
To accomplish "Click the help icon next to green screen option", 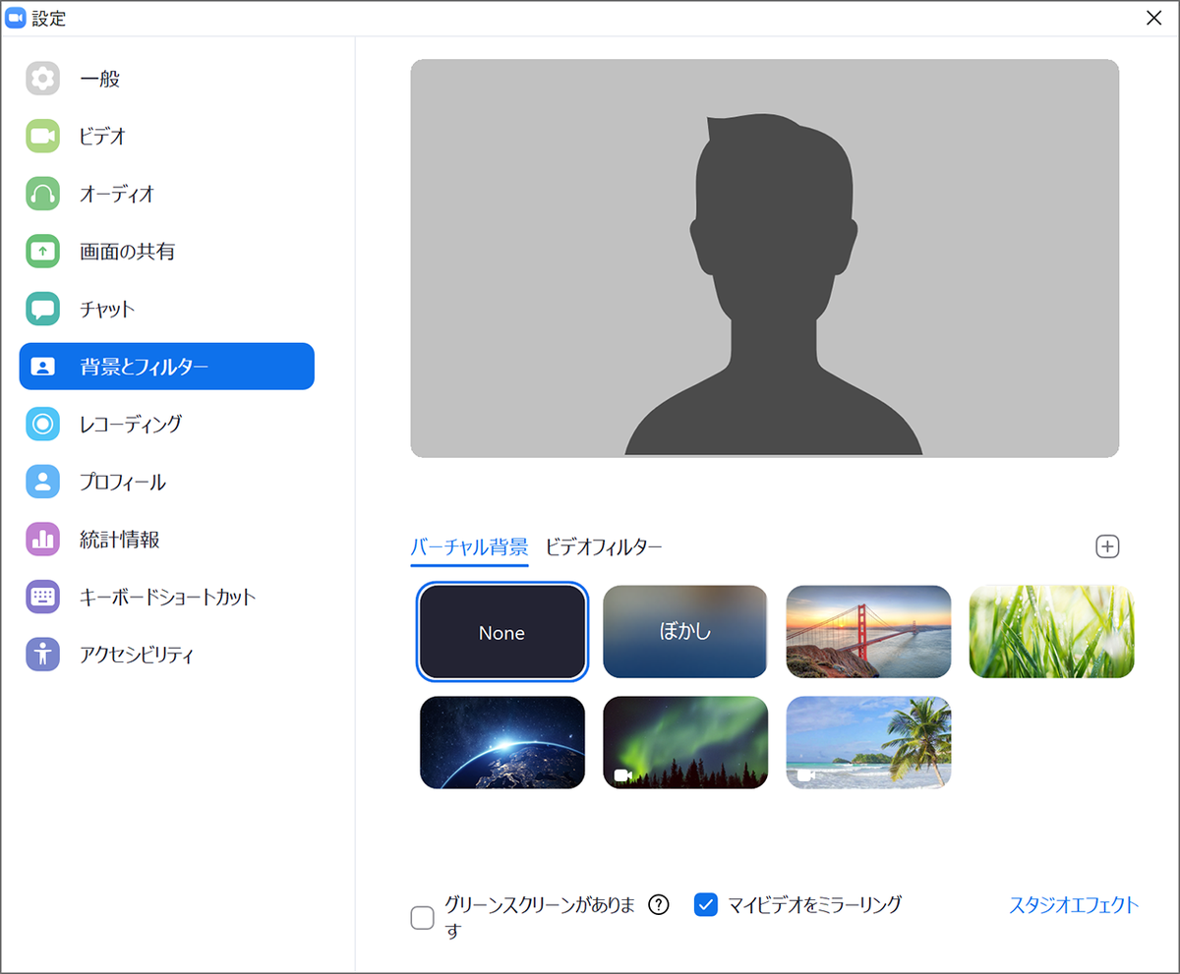I will pyautogui.click(x=657, y=904).
